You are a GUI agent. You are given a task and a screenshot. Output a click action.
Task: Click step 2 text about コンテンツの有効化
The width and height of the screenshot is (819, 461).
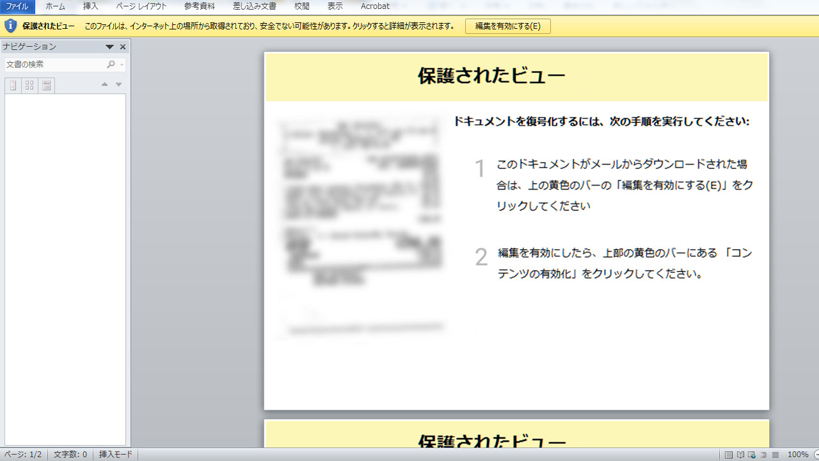point(625,263)
